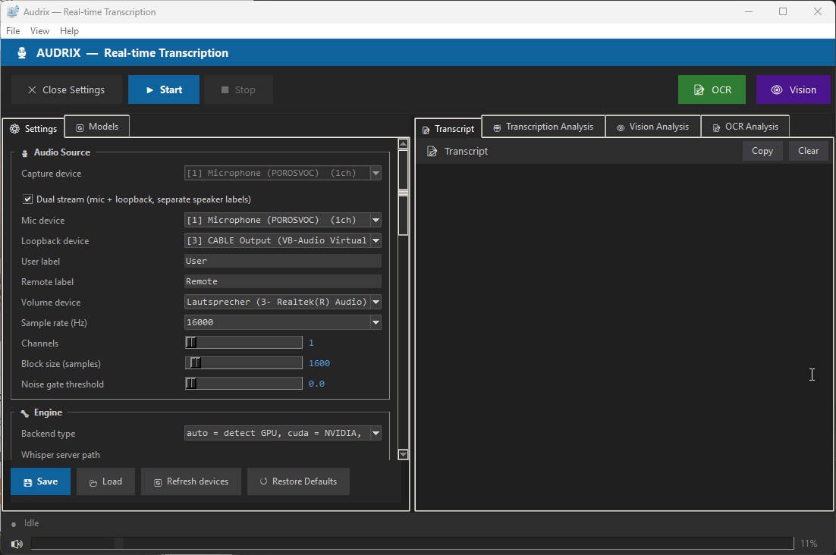Click the Noise gate threshold slider
The image size is (836, 555).
(244, 384)
